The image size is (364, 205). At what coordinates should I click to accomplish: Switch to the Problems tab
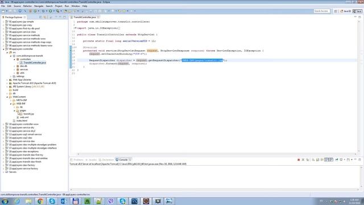[77, 159]
